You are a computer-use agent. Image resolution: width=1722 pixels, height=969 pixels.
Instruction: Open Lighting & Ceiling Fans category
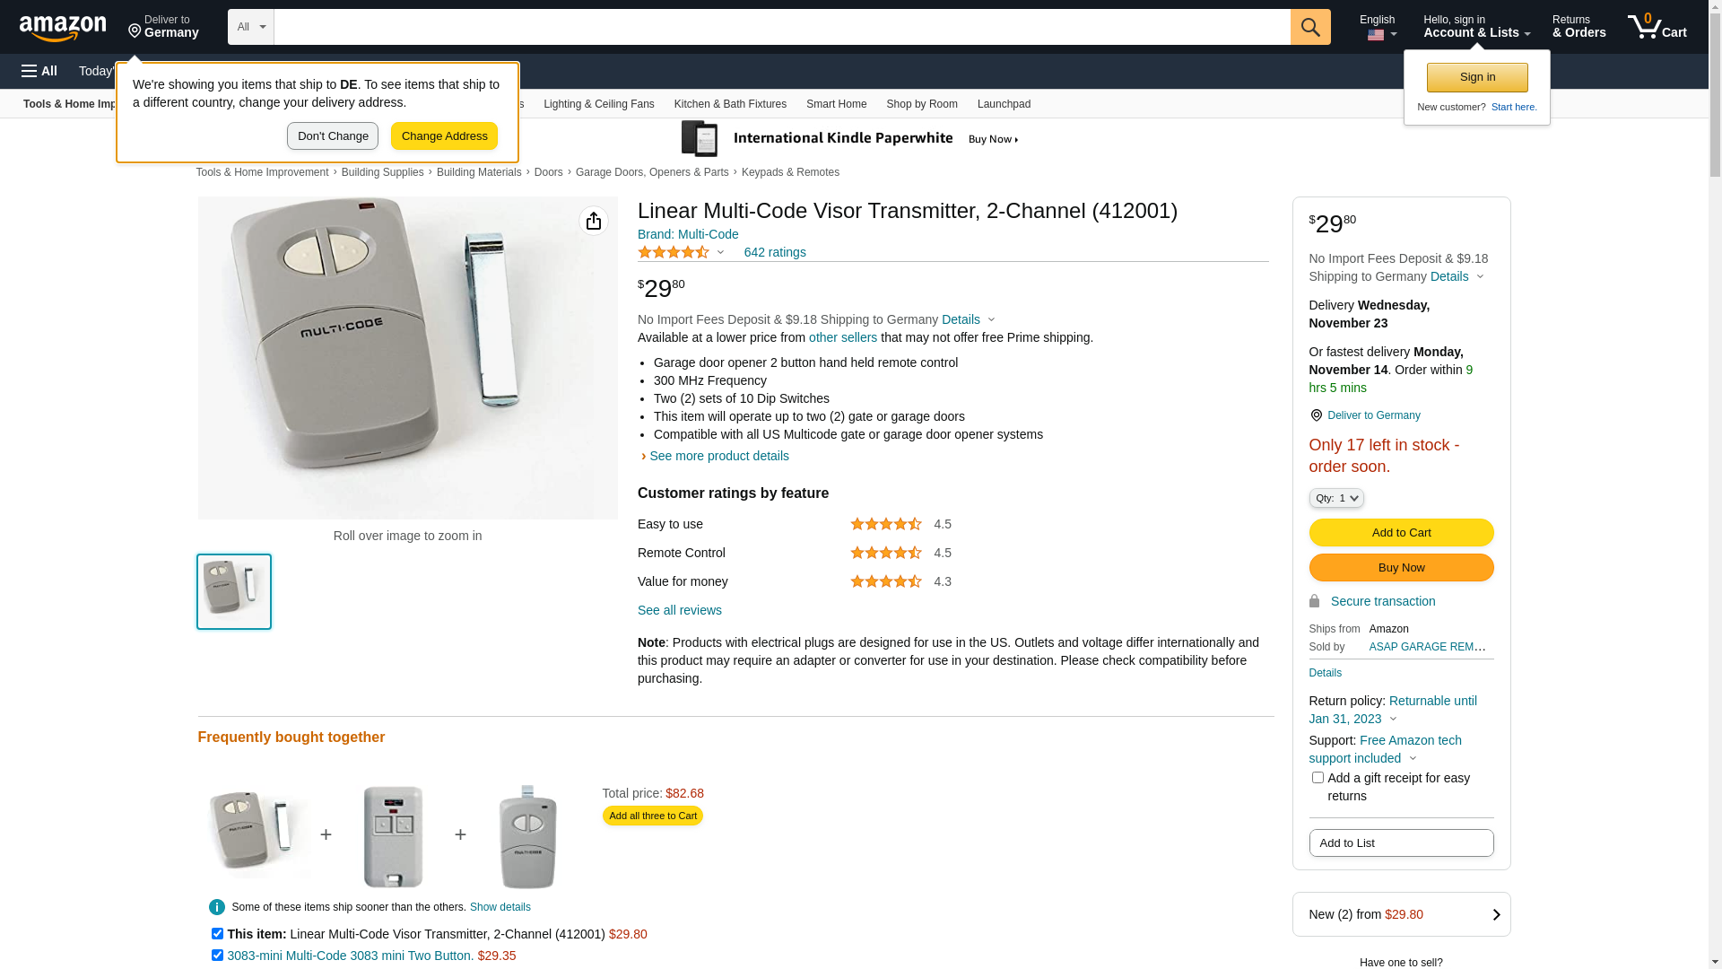598,104
